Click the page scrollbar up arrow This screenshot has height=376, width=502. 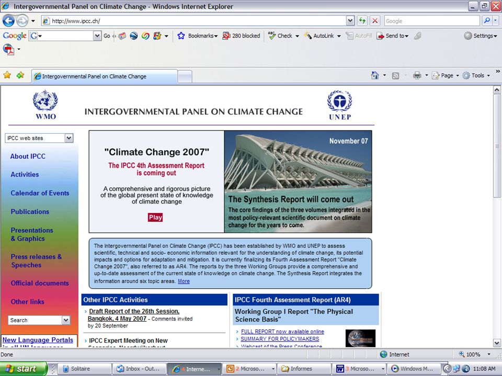[497, 90]
